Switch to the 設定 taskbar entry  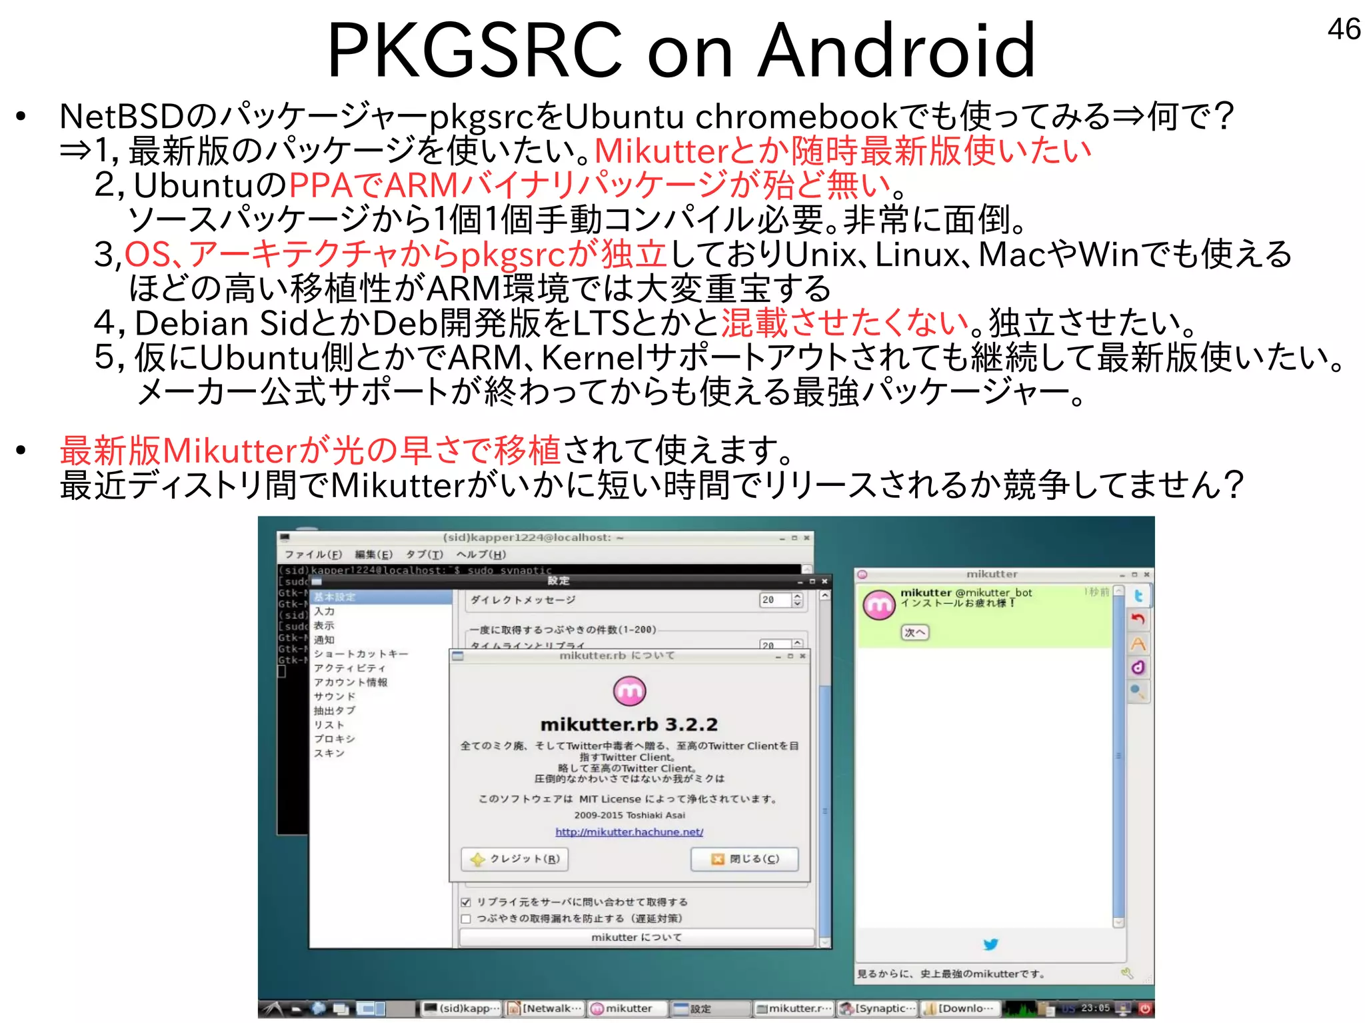710,1008
